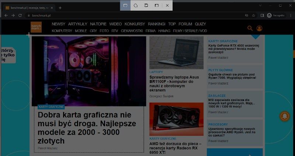Click the orange notification bell button
The width and height of the screenshot is (295, 156).
click(x=284, y=116)
